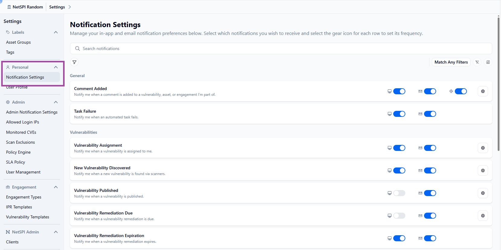Open frequency gear for Comment Added
The image size is (501, 250).
point(483,91)
